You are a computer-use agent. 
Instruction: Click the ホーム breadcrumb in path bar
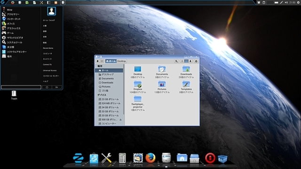coord(111,61)
